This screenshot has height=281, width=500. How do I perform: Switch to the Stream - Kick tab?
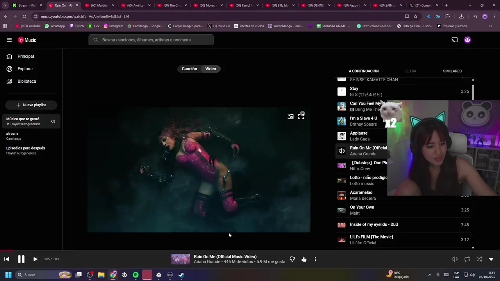[x=27, y=5]
